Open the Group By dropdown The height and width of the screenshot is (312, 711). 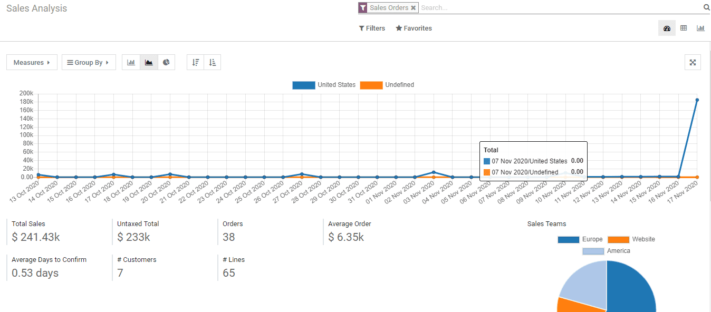[89, 62]
